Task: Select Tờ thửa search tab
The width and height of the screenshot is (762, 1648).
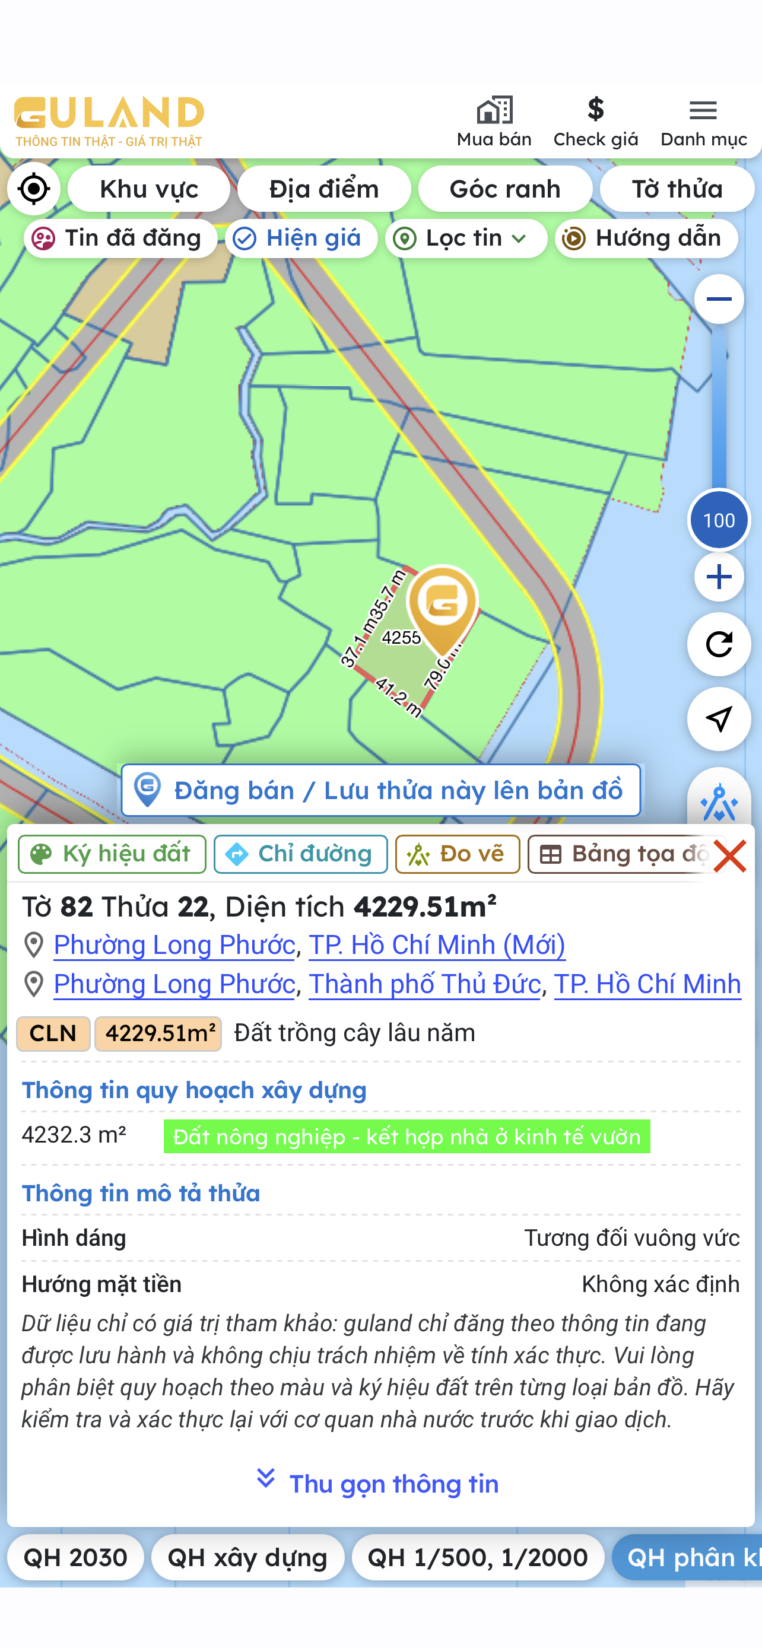Action: pyautogui.click(x=677, y=189)
